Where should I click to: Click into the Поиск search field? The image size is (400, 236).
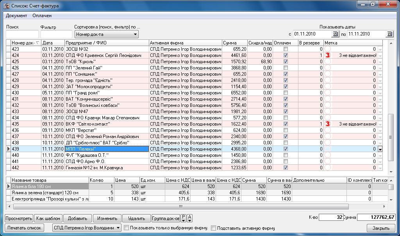pos(22,34)
